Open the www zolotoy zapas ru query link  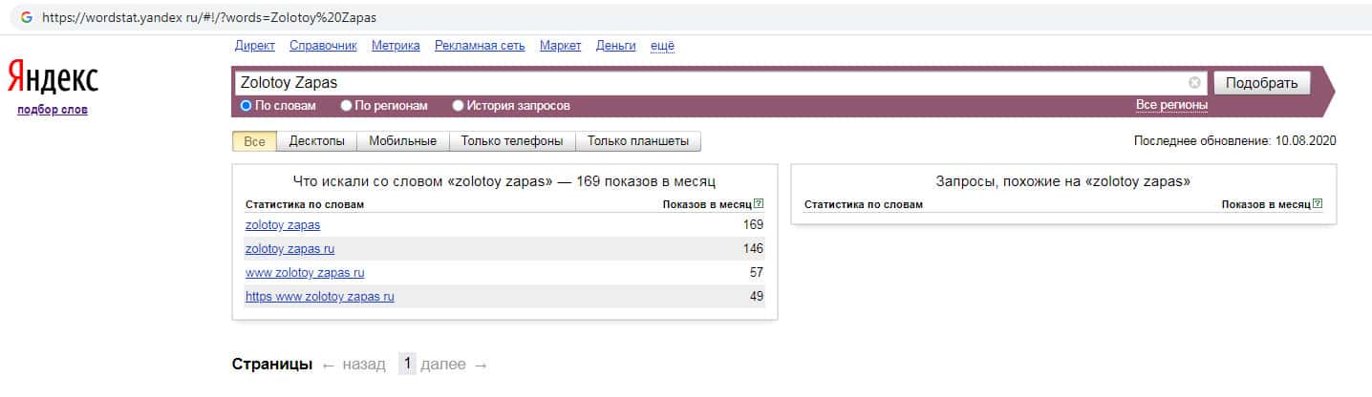pyautogui.click(x=305, y=273)
